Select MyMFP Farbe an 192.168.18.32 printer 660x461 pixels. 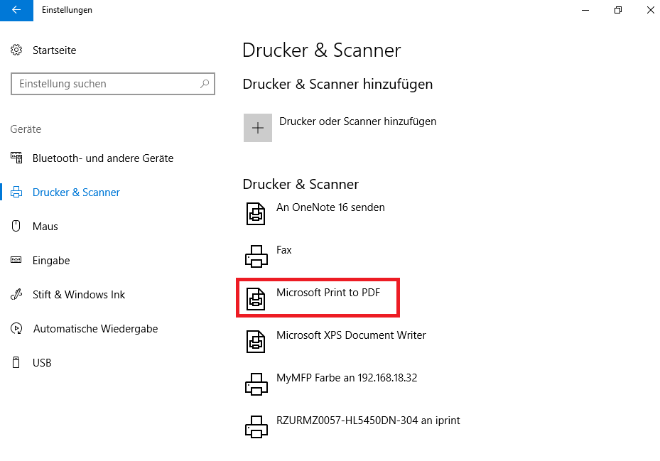(347, 378)
